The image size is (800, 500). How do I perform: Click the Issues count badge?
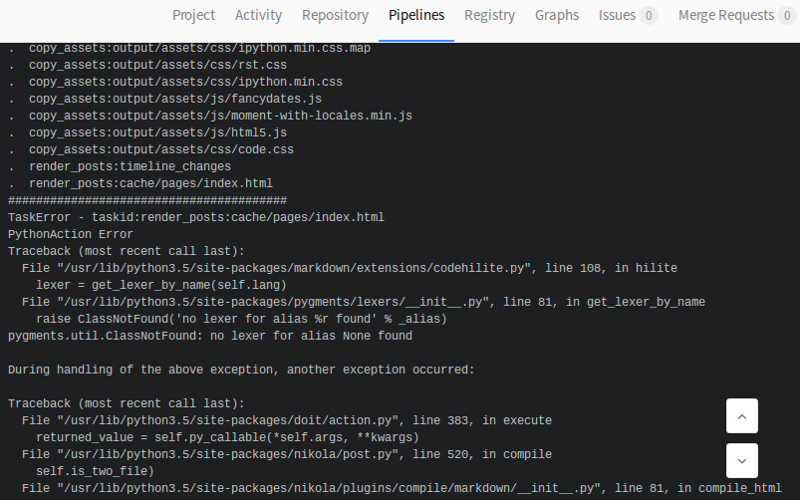(x=649, y=15)
